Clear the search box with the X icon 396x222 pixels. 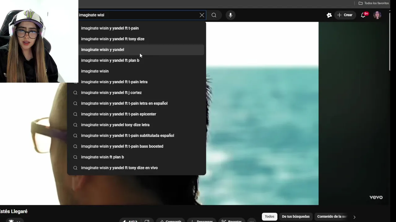202,15
